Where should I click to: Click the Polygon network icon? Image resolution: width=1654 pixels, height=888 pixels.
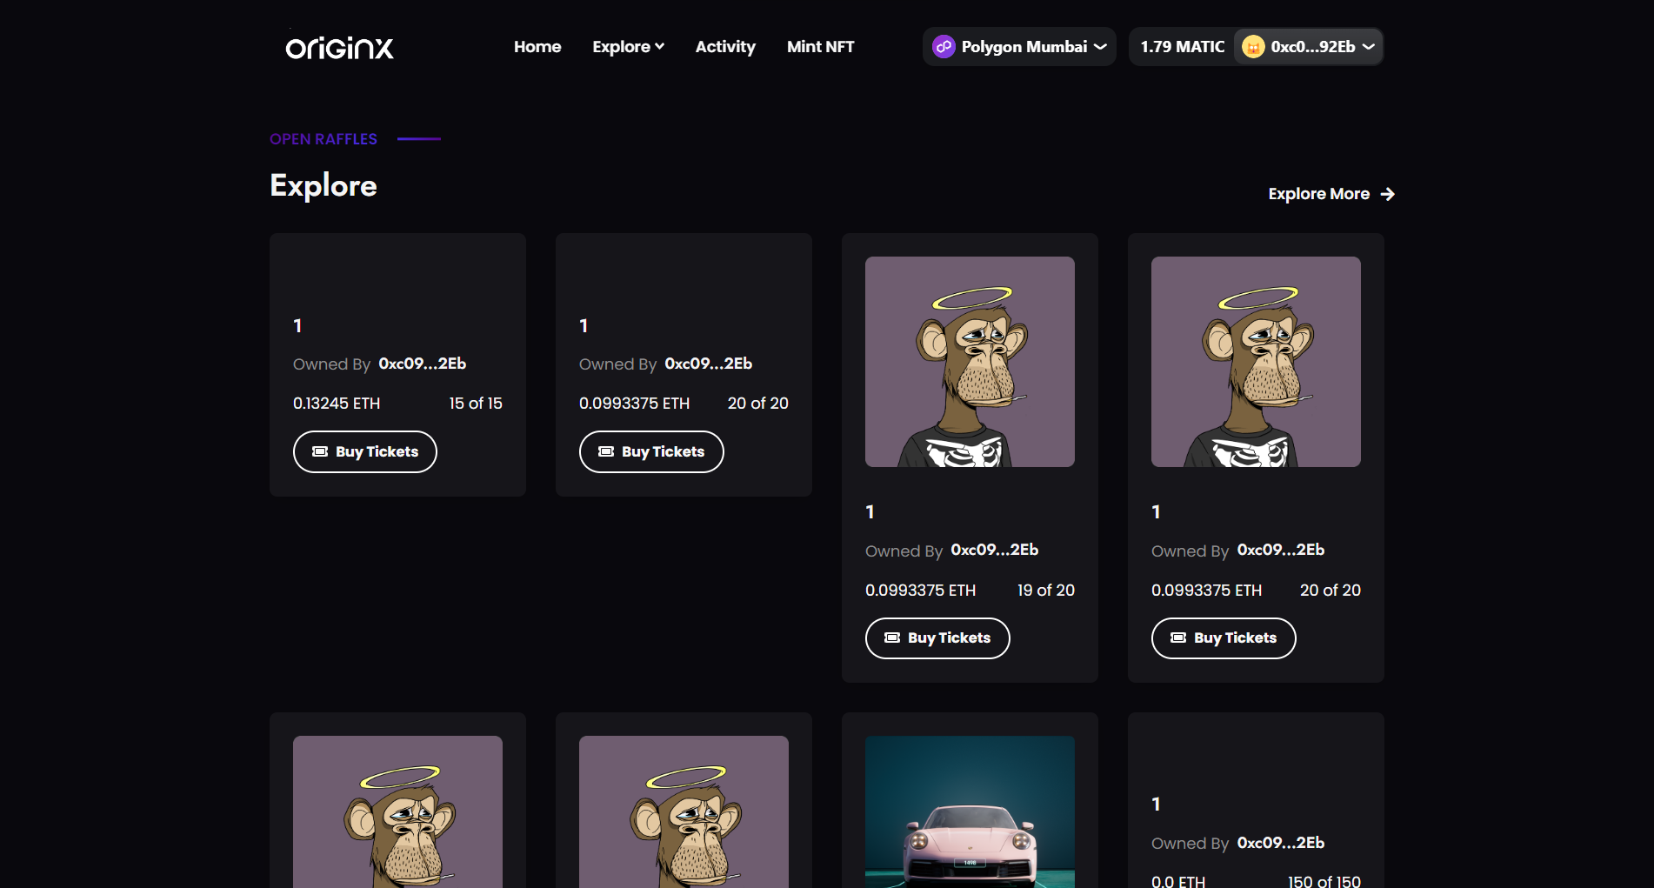(944, 47)
